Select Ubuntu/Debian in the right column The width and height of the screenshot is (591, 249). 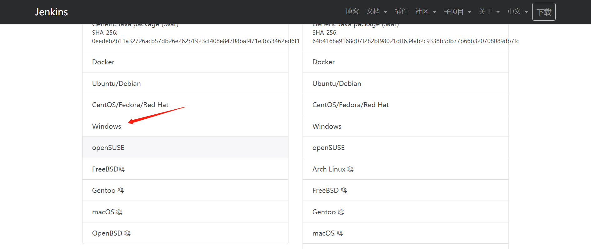(406, 83)
